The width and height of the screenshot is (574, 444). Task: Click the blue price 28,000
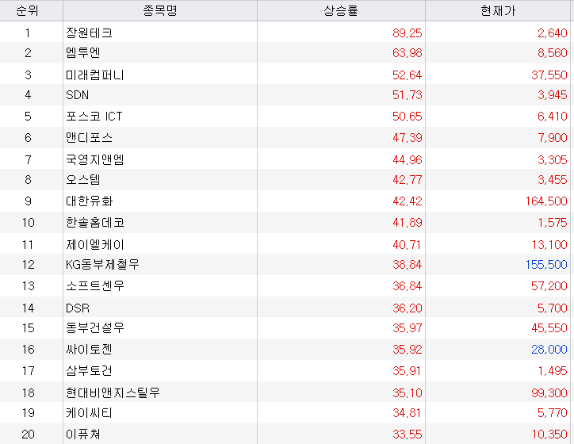[549, 349]
